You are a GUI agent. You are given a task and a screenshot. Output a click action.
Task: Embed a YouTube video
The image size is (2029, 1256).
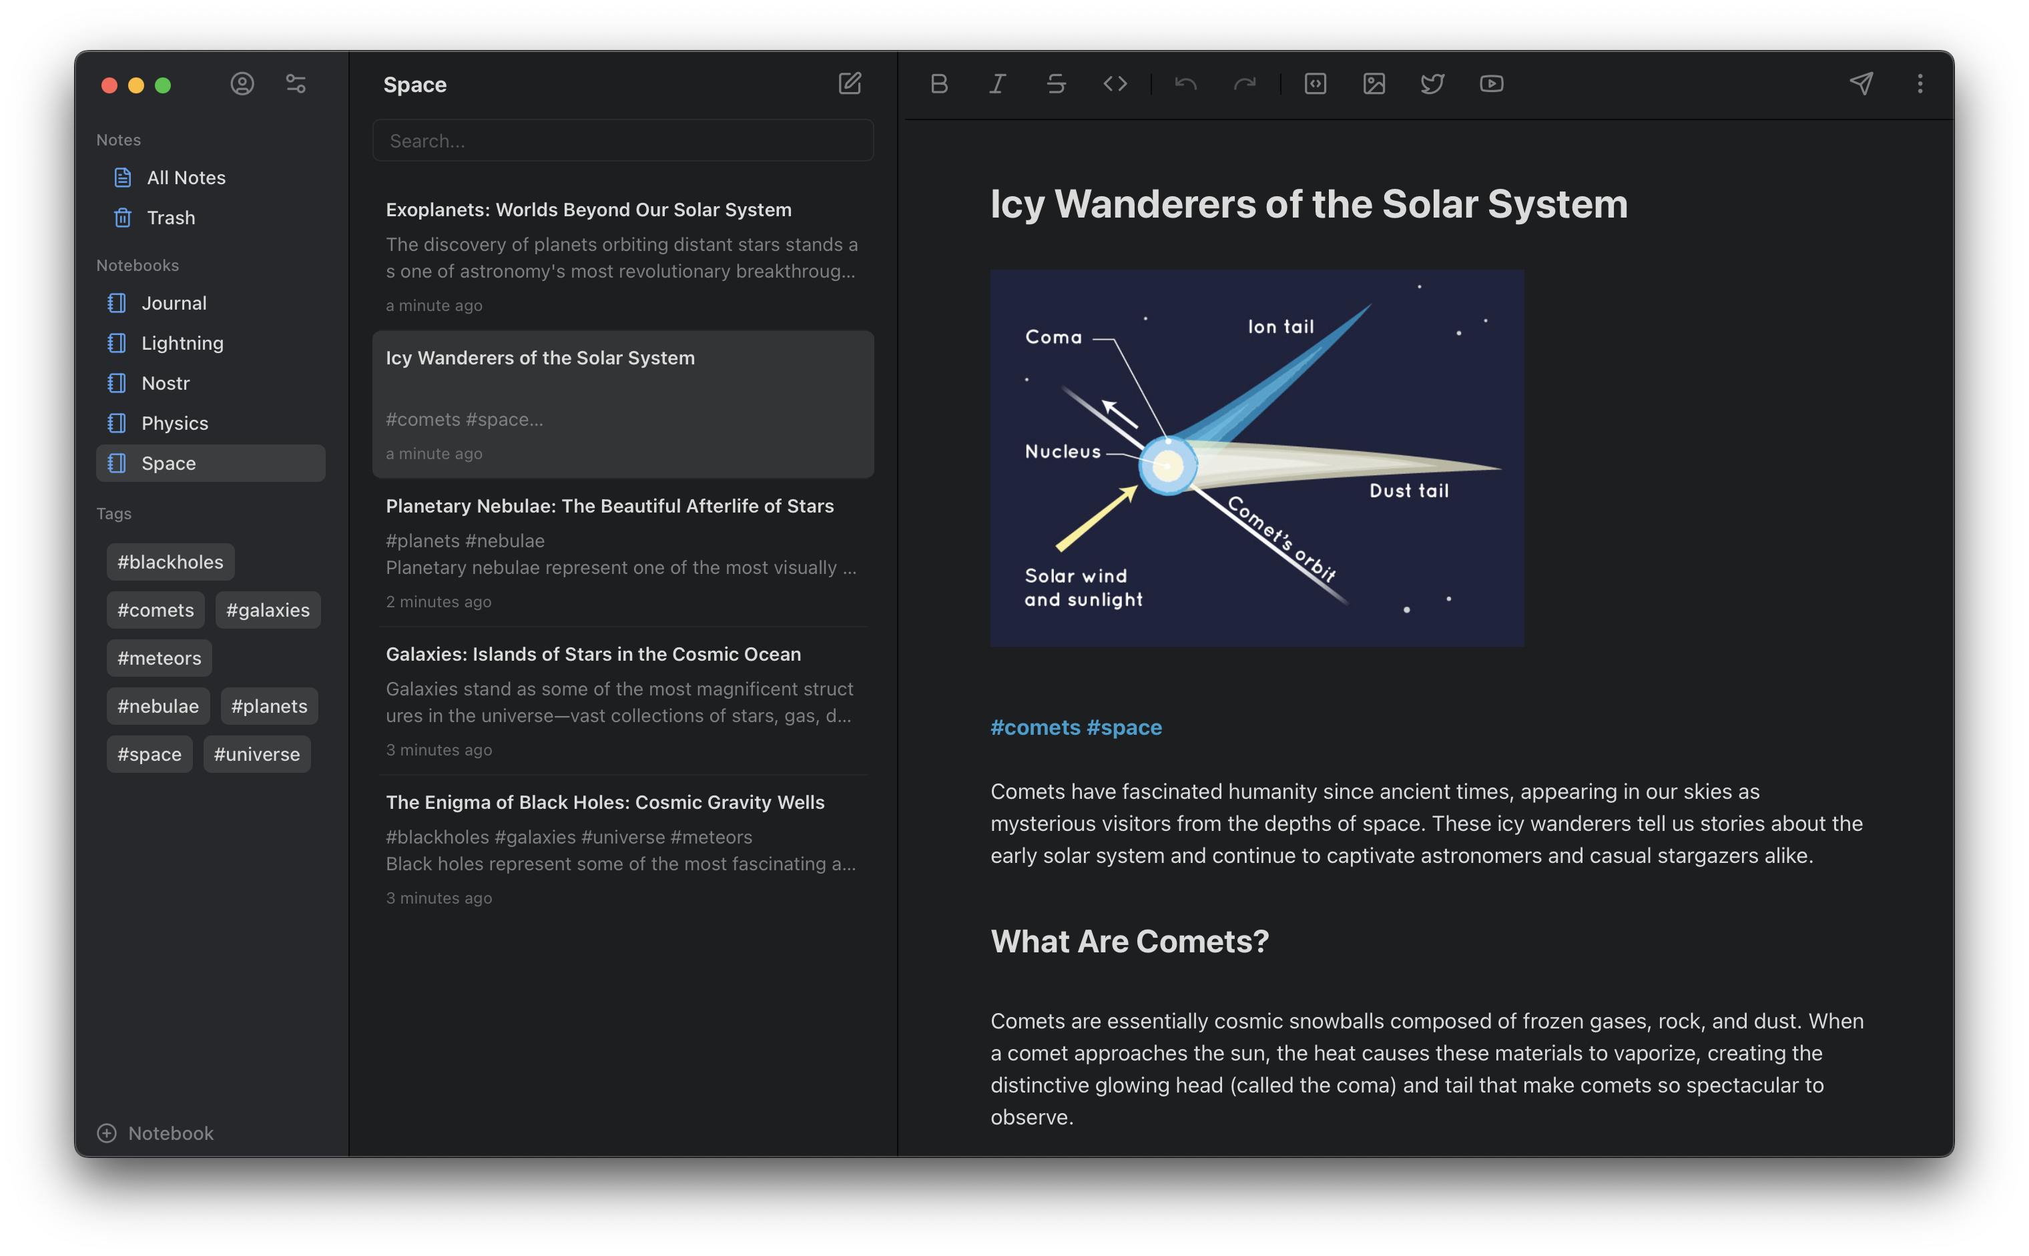(1491, 83)
